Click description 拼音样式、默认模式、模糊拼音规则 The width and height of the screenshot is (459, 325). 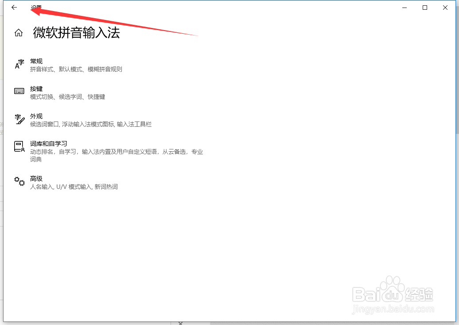pos(76,70)
